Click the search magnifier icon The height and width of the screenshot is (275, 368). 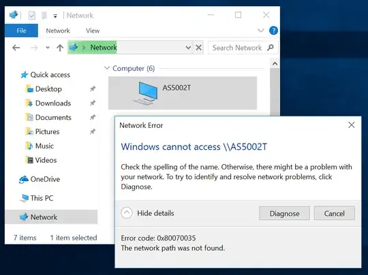point(271,48)
